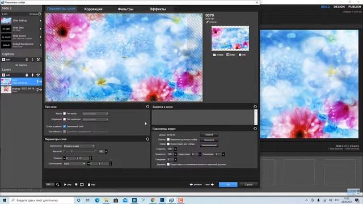The height and width of the screenshot is (204, 363).
Task: Open 'Соотношение' aspect ratio dropdown
Action: coord(74,164)
